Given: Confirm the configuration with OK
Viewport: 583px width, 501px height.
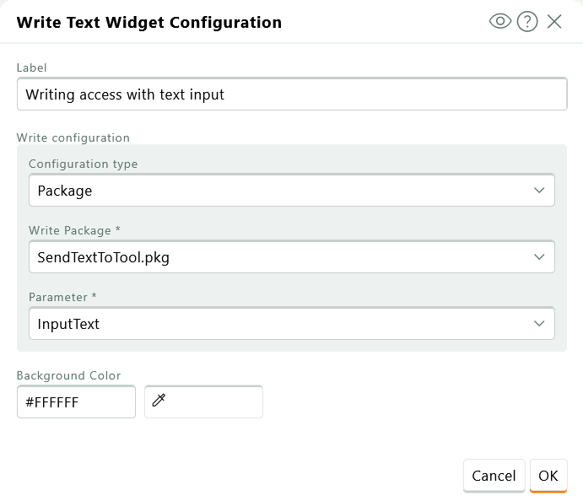Looking at the screenshot, I should point(548,476).
